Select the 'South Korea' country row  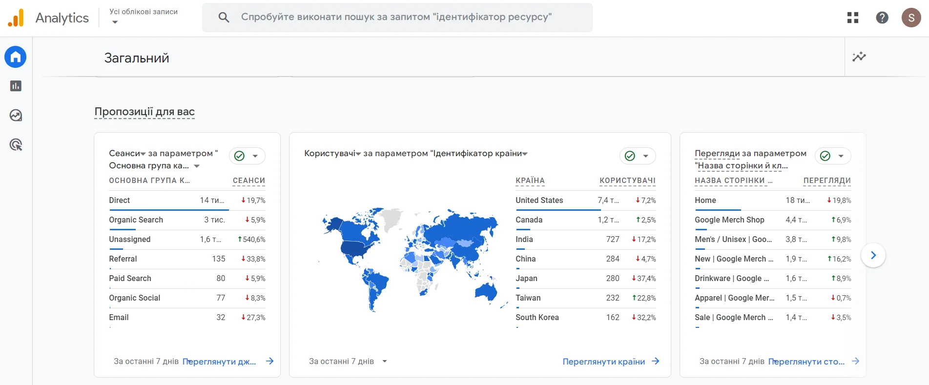[x=586, y=318]
